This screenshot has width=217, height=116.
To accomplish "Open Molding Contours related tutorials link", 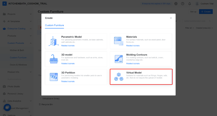I will [133, 64].
